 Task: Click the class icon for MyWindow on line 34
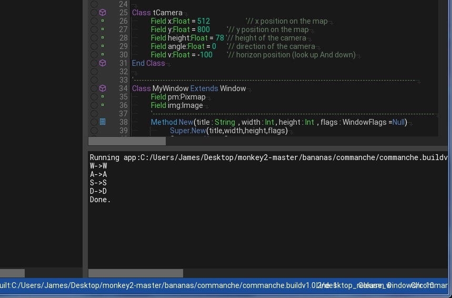click(103, 88)
